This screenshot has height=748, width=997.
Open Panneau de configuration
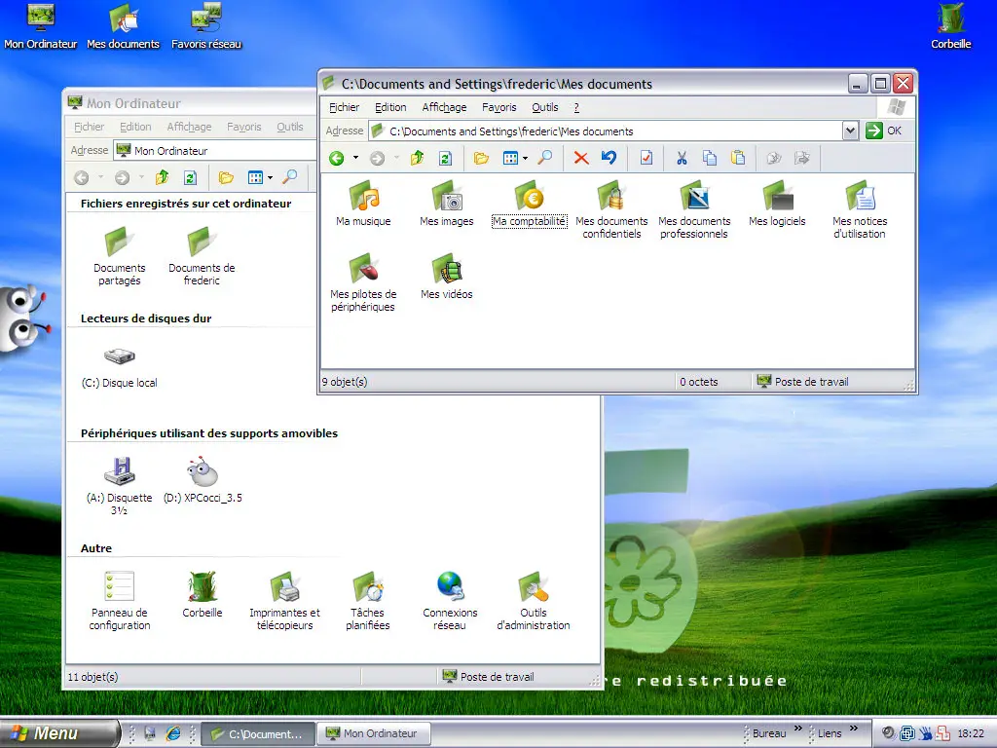point(120,601)
